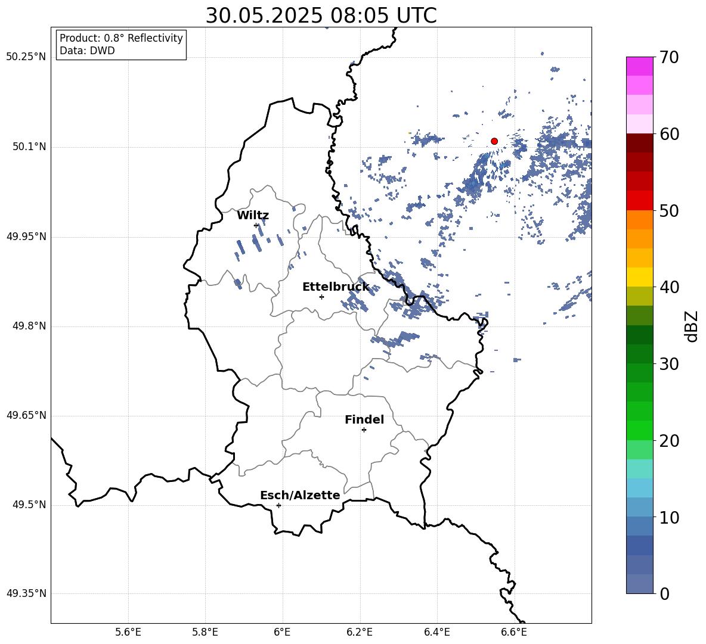Click the colorbar tick value 70

click(669, 57)
